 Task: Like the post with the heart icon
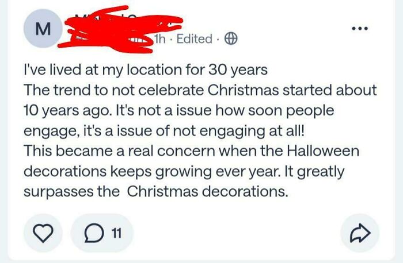41,233
